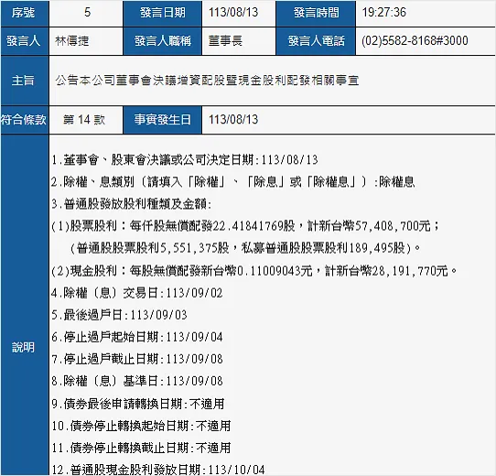Click item 10 債券停止轉換起始日期 不適用
Image resolution: width=496 pixels, height=476 pixels.
pos(141,427)
